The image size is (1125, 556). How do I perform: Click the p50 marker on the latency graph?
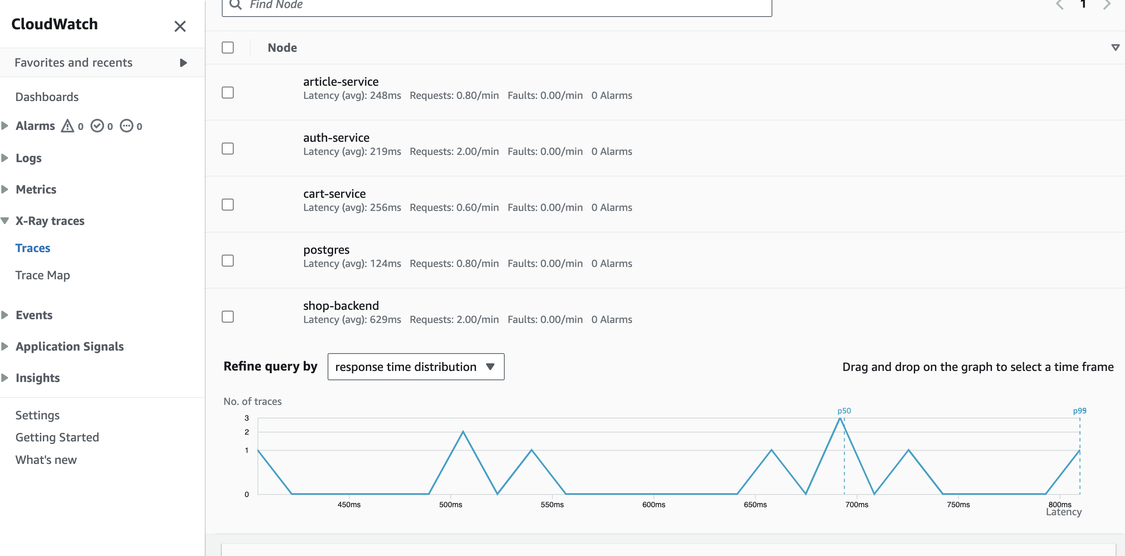(844, 411)
